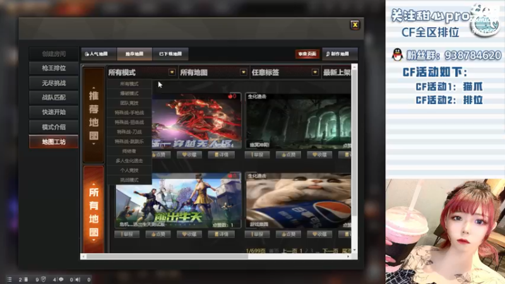Click the horizontal scrollbar under map list

pyautogui.click(x=167, y=256)
